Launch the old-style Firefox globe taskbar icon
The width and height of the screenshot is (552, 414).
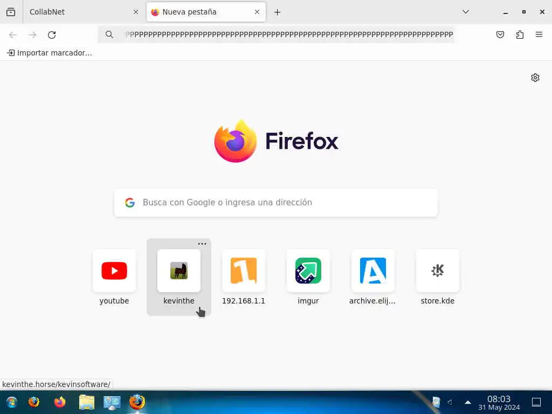(x=34, y=402)
